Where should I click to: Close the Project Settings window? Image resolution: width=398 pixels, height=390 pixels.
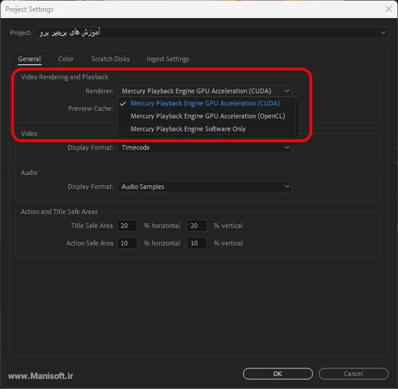[388, 9]
